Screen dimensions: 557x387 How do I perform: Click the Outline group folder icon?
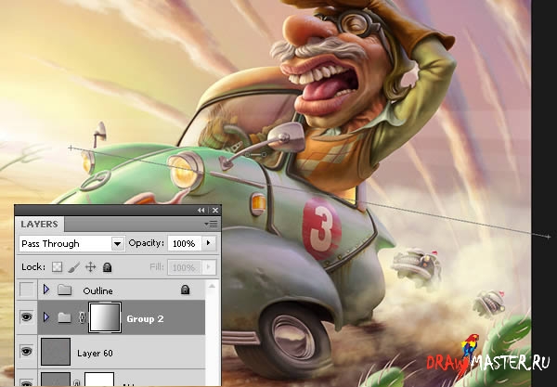[65, 290]
